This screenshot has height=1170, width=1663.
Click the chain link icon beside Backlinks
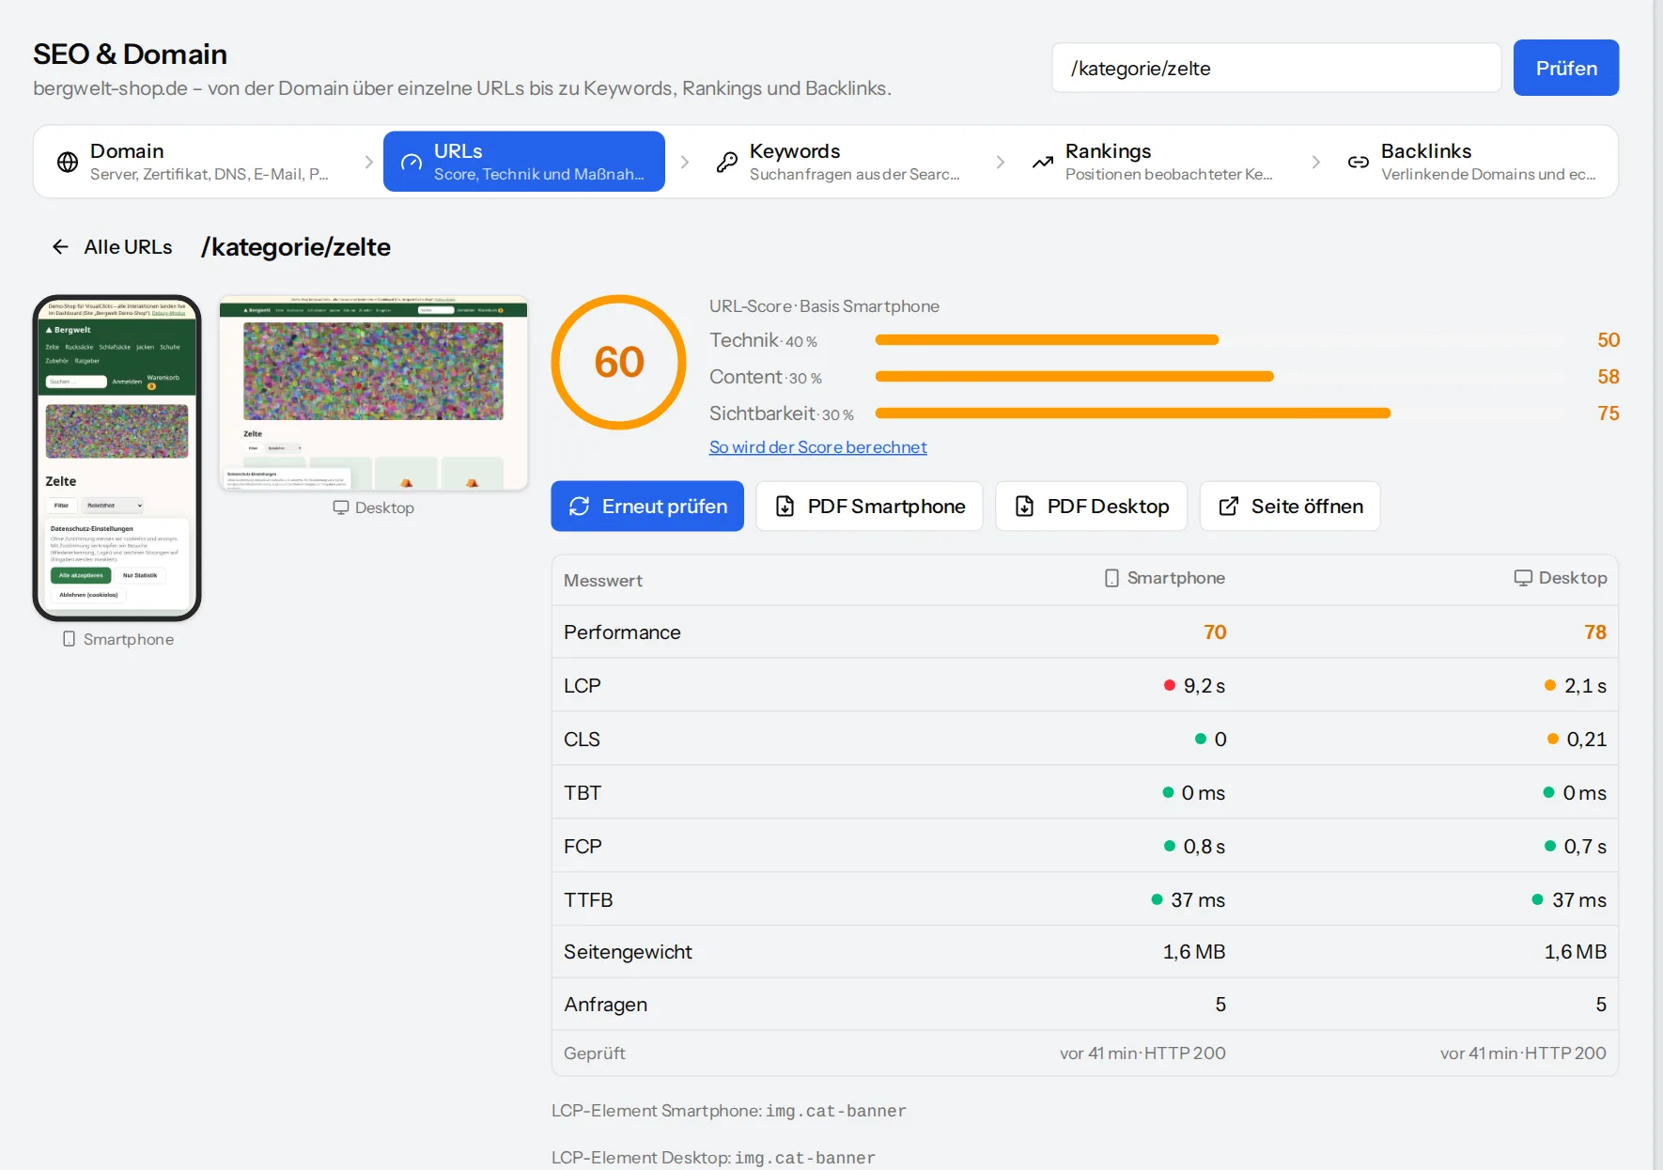point(1359,162)
